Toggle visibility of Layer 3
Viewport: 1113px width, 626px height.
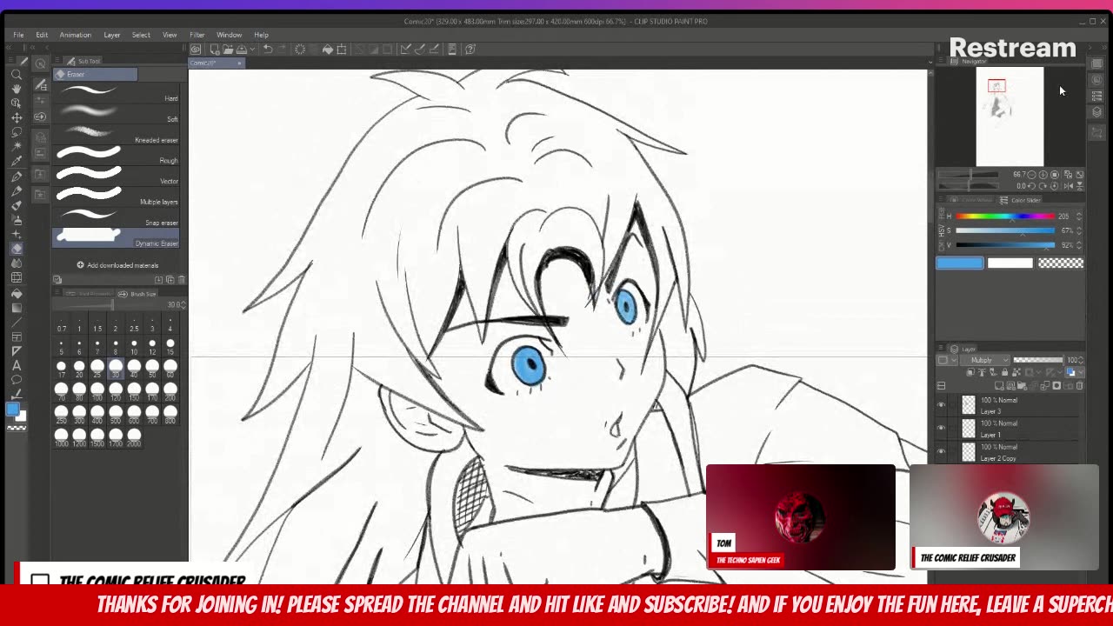coord(941,405)
